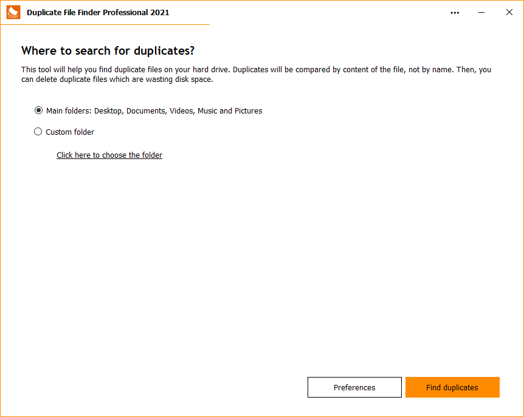This screenshot has width=524, height=417.
Task: Click 'Click here to choose the folder' link
Action: pyautogui.click(x=109, y=155)
